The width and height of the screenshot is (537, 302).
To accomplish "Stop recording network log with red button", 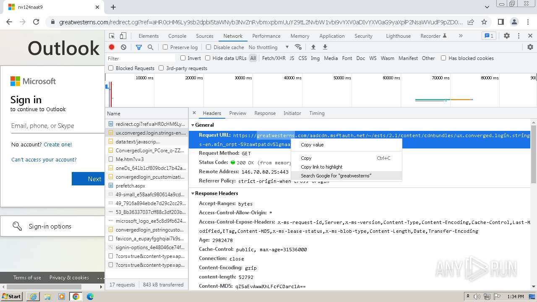I will (x=112, y=47).
